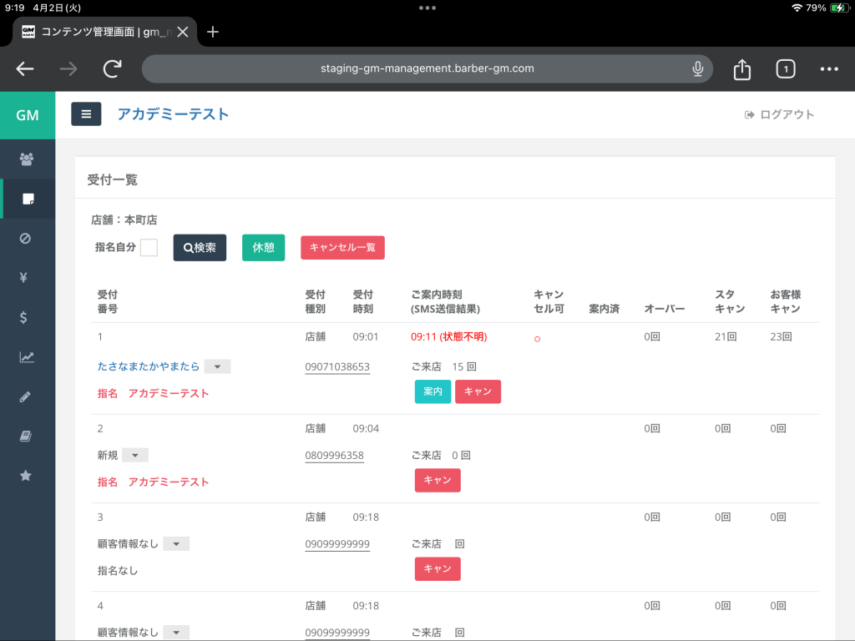The height and width of the screenshot is (641, 855).
Task: Open the キャンセル一覧 list
Action: pos(342,248)
